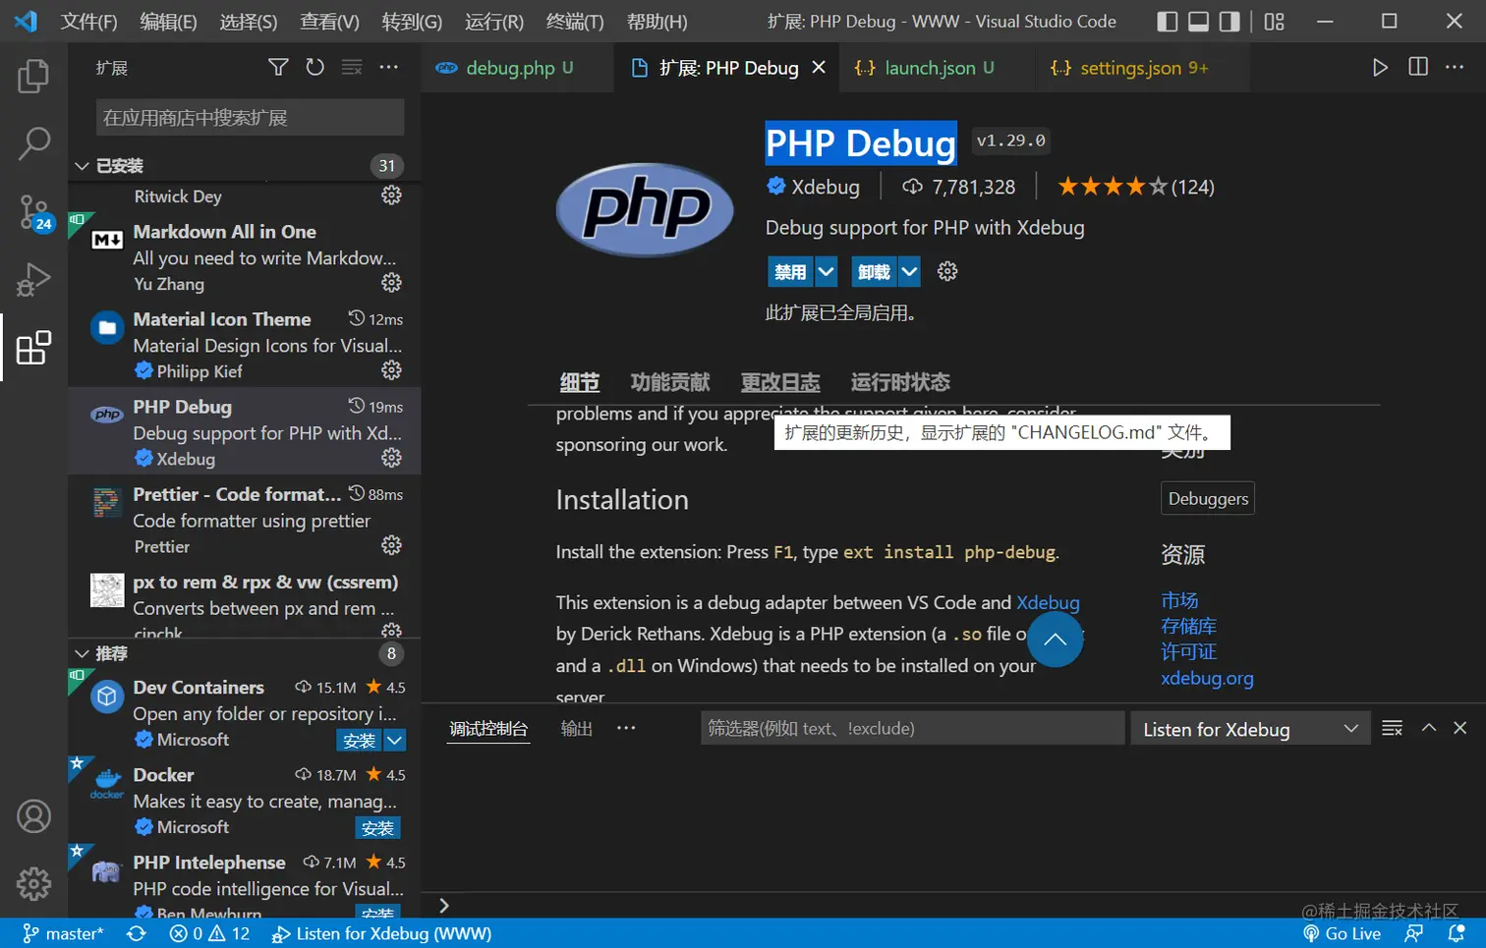Open the editor more actions menu
Image resolution: width=1486 pixels, height=948 pixels.
(1455, 67)
